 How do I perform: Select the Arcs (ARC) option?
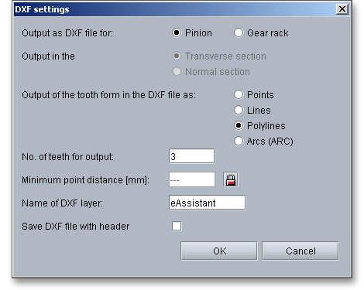pos(239,142)
